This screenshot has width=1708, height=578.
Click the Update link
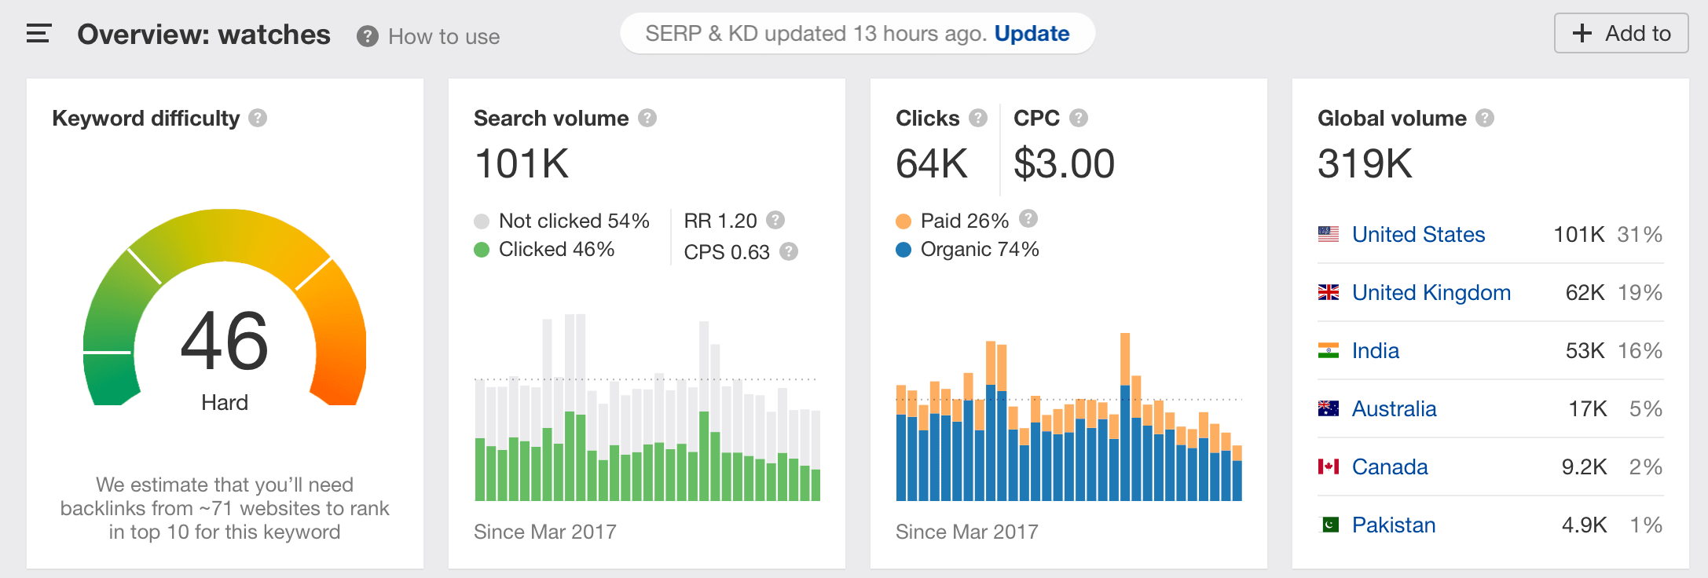1032,34
